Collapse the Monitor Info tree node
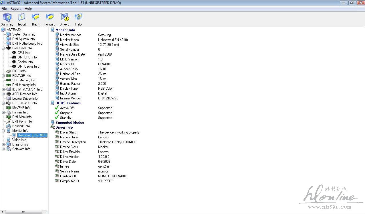This screenshot has height=214, width=365. [x=3, y=131]
